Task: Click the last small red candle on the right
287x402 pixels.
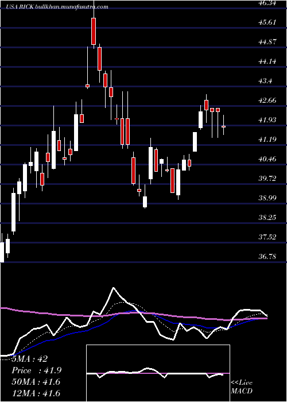Action: click(x=223, y=126)
